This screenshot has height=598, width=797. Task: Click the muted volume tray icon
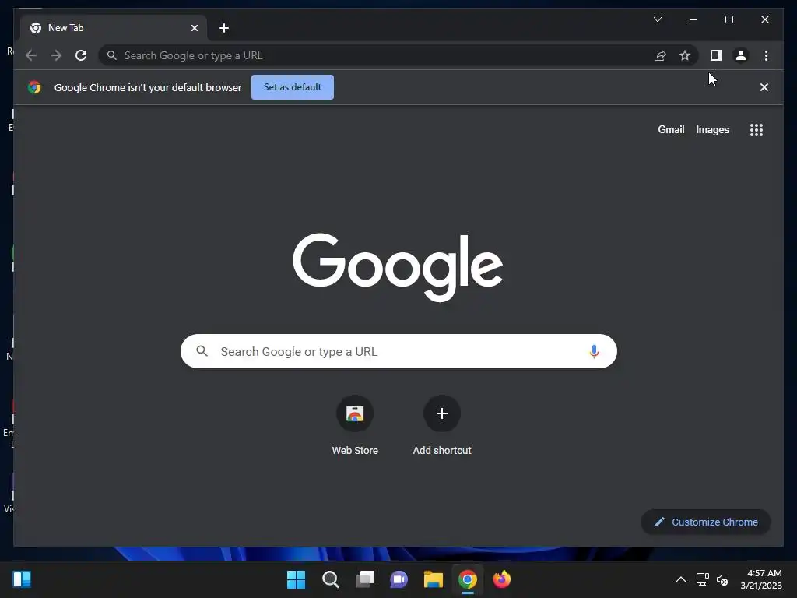(x=722, y=579)
